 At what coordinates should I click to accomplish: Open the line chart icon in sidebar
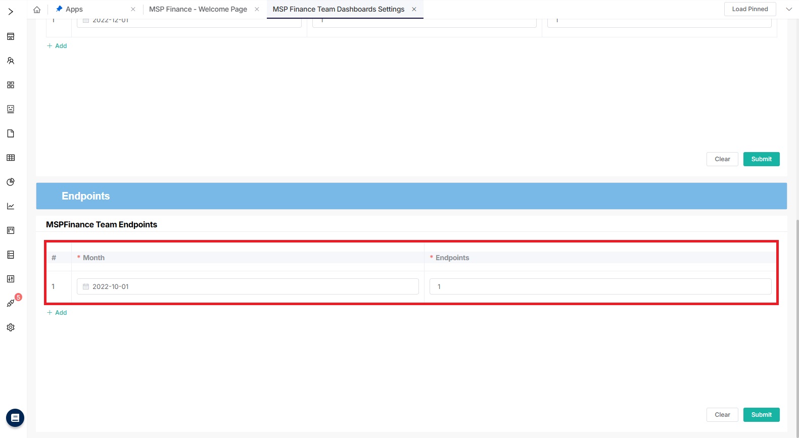point(11,206)
